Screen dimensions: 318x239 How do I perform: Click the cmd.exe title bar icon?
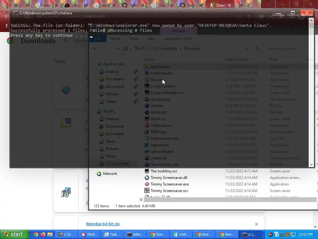click(x=16, y=13)
